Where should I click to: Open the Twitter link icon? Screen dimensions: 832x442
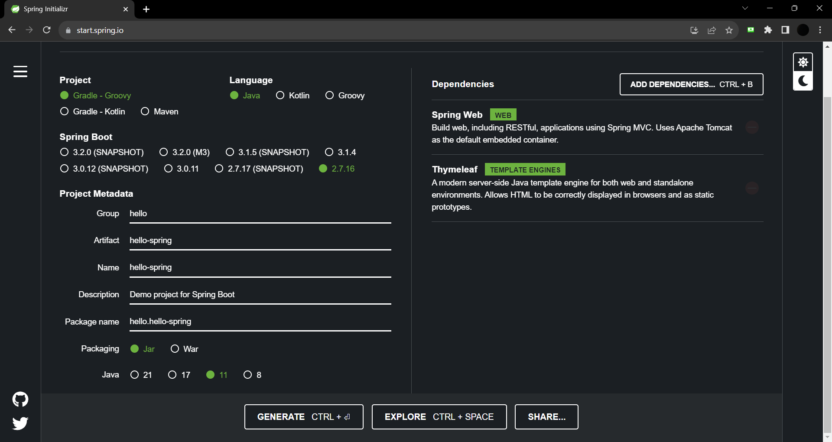click(20, 423)
